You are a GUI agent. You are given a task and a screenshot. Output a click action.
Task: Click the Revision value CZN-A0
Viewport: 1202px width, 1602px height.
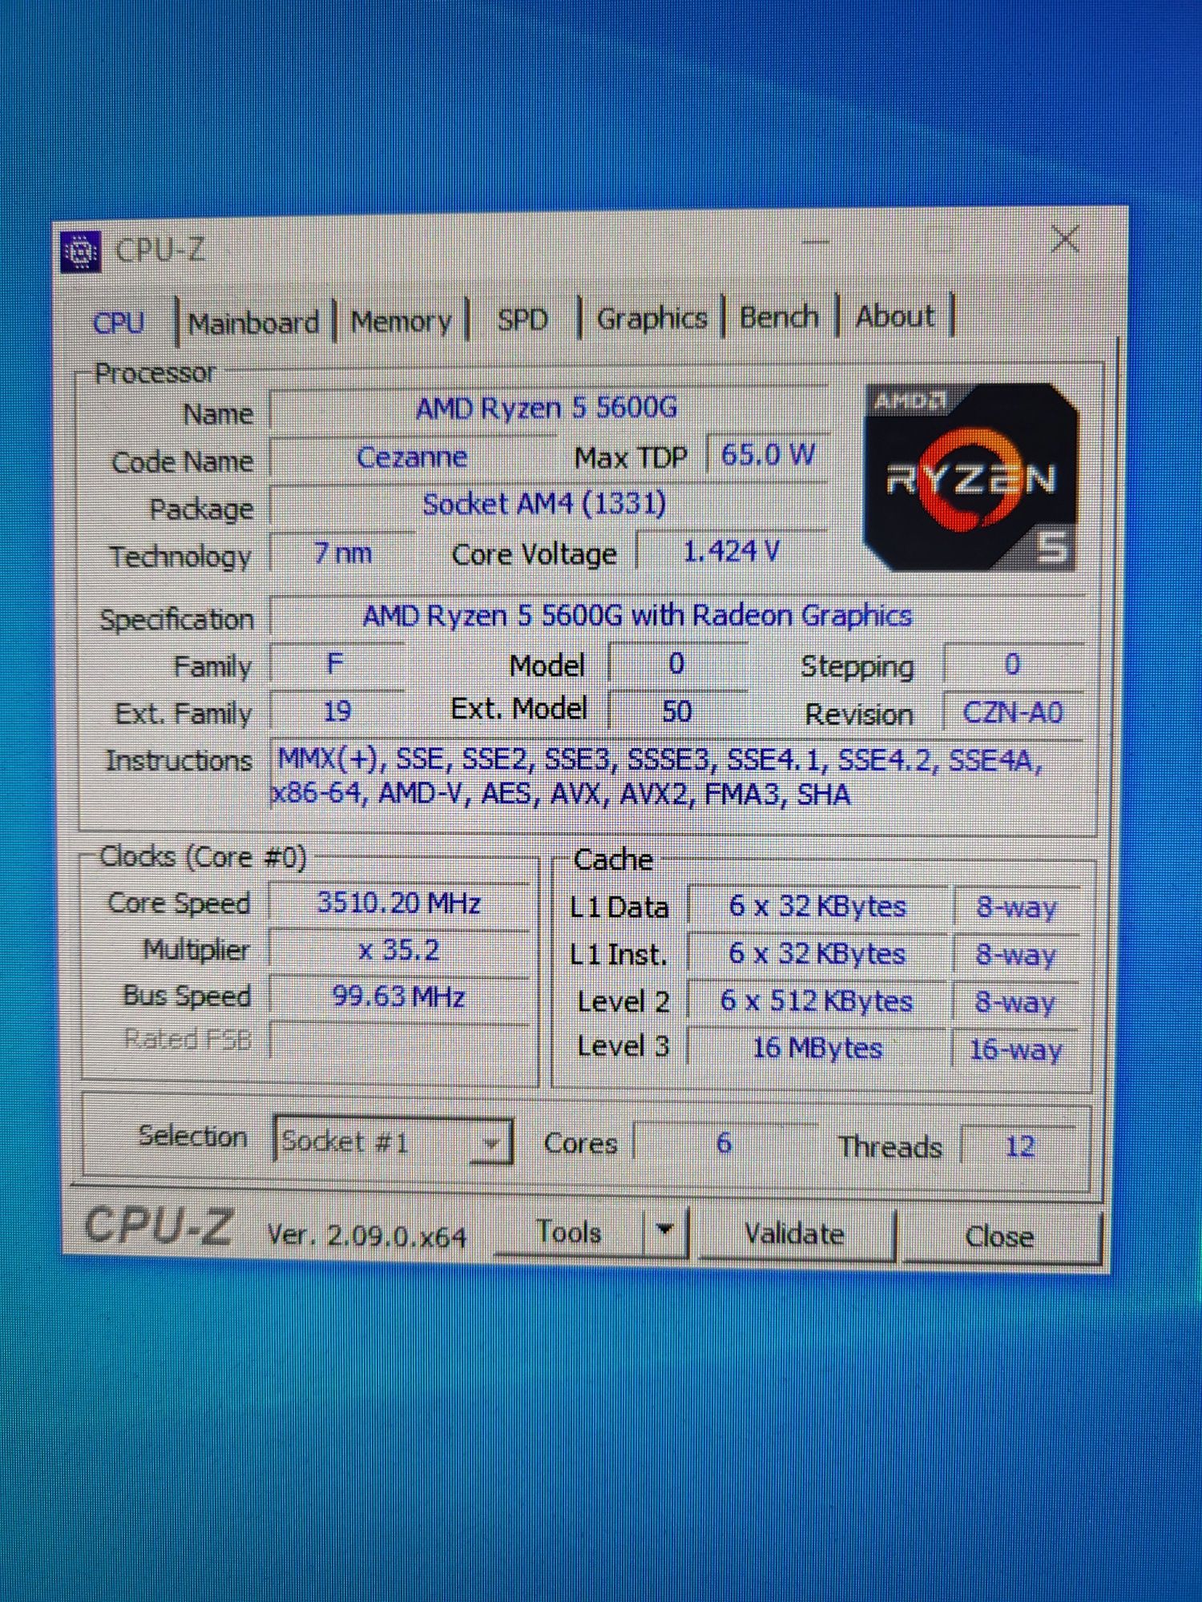tap(1013, 712)
